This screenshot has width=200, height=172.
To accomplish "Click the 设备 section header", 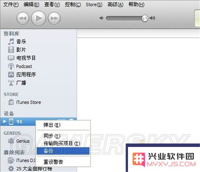I will 9,114.
